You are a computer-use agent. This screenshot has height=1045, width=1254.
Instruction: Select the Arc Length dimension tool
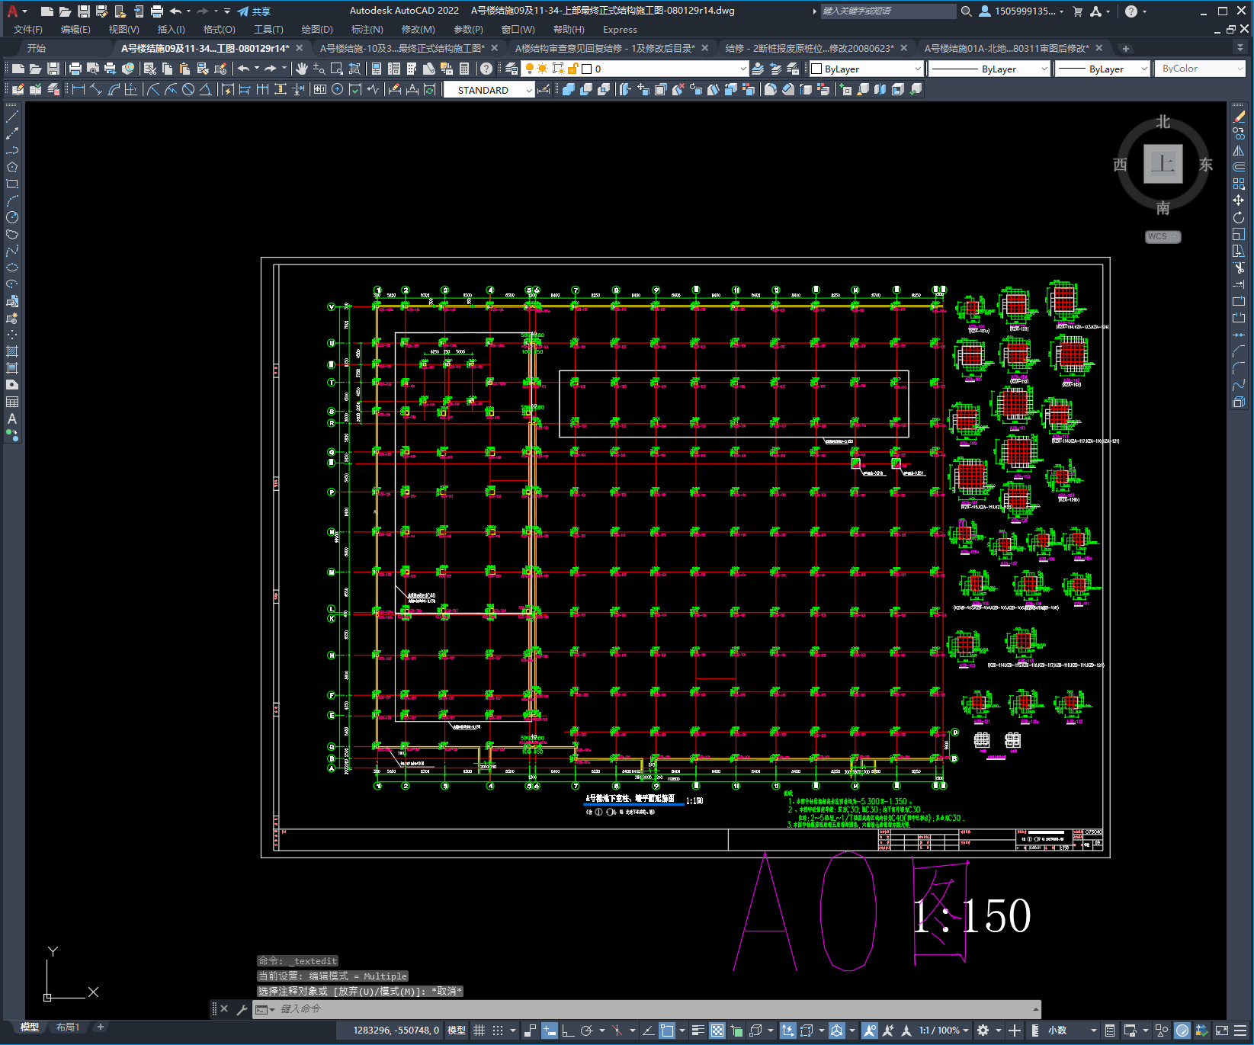coord(114,89)
